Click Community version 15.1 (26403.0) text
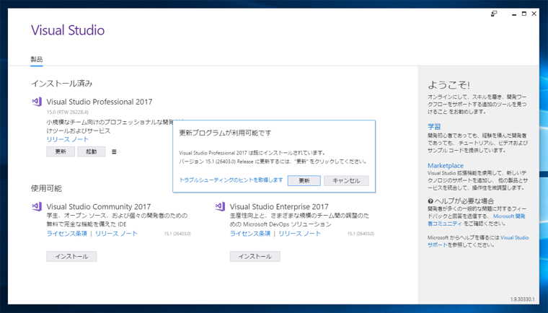Image resolution: width=548 pixels, height=313 pixels. click(177, 234)
